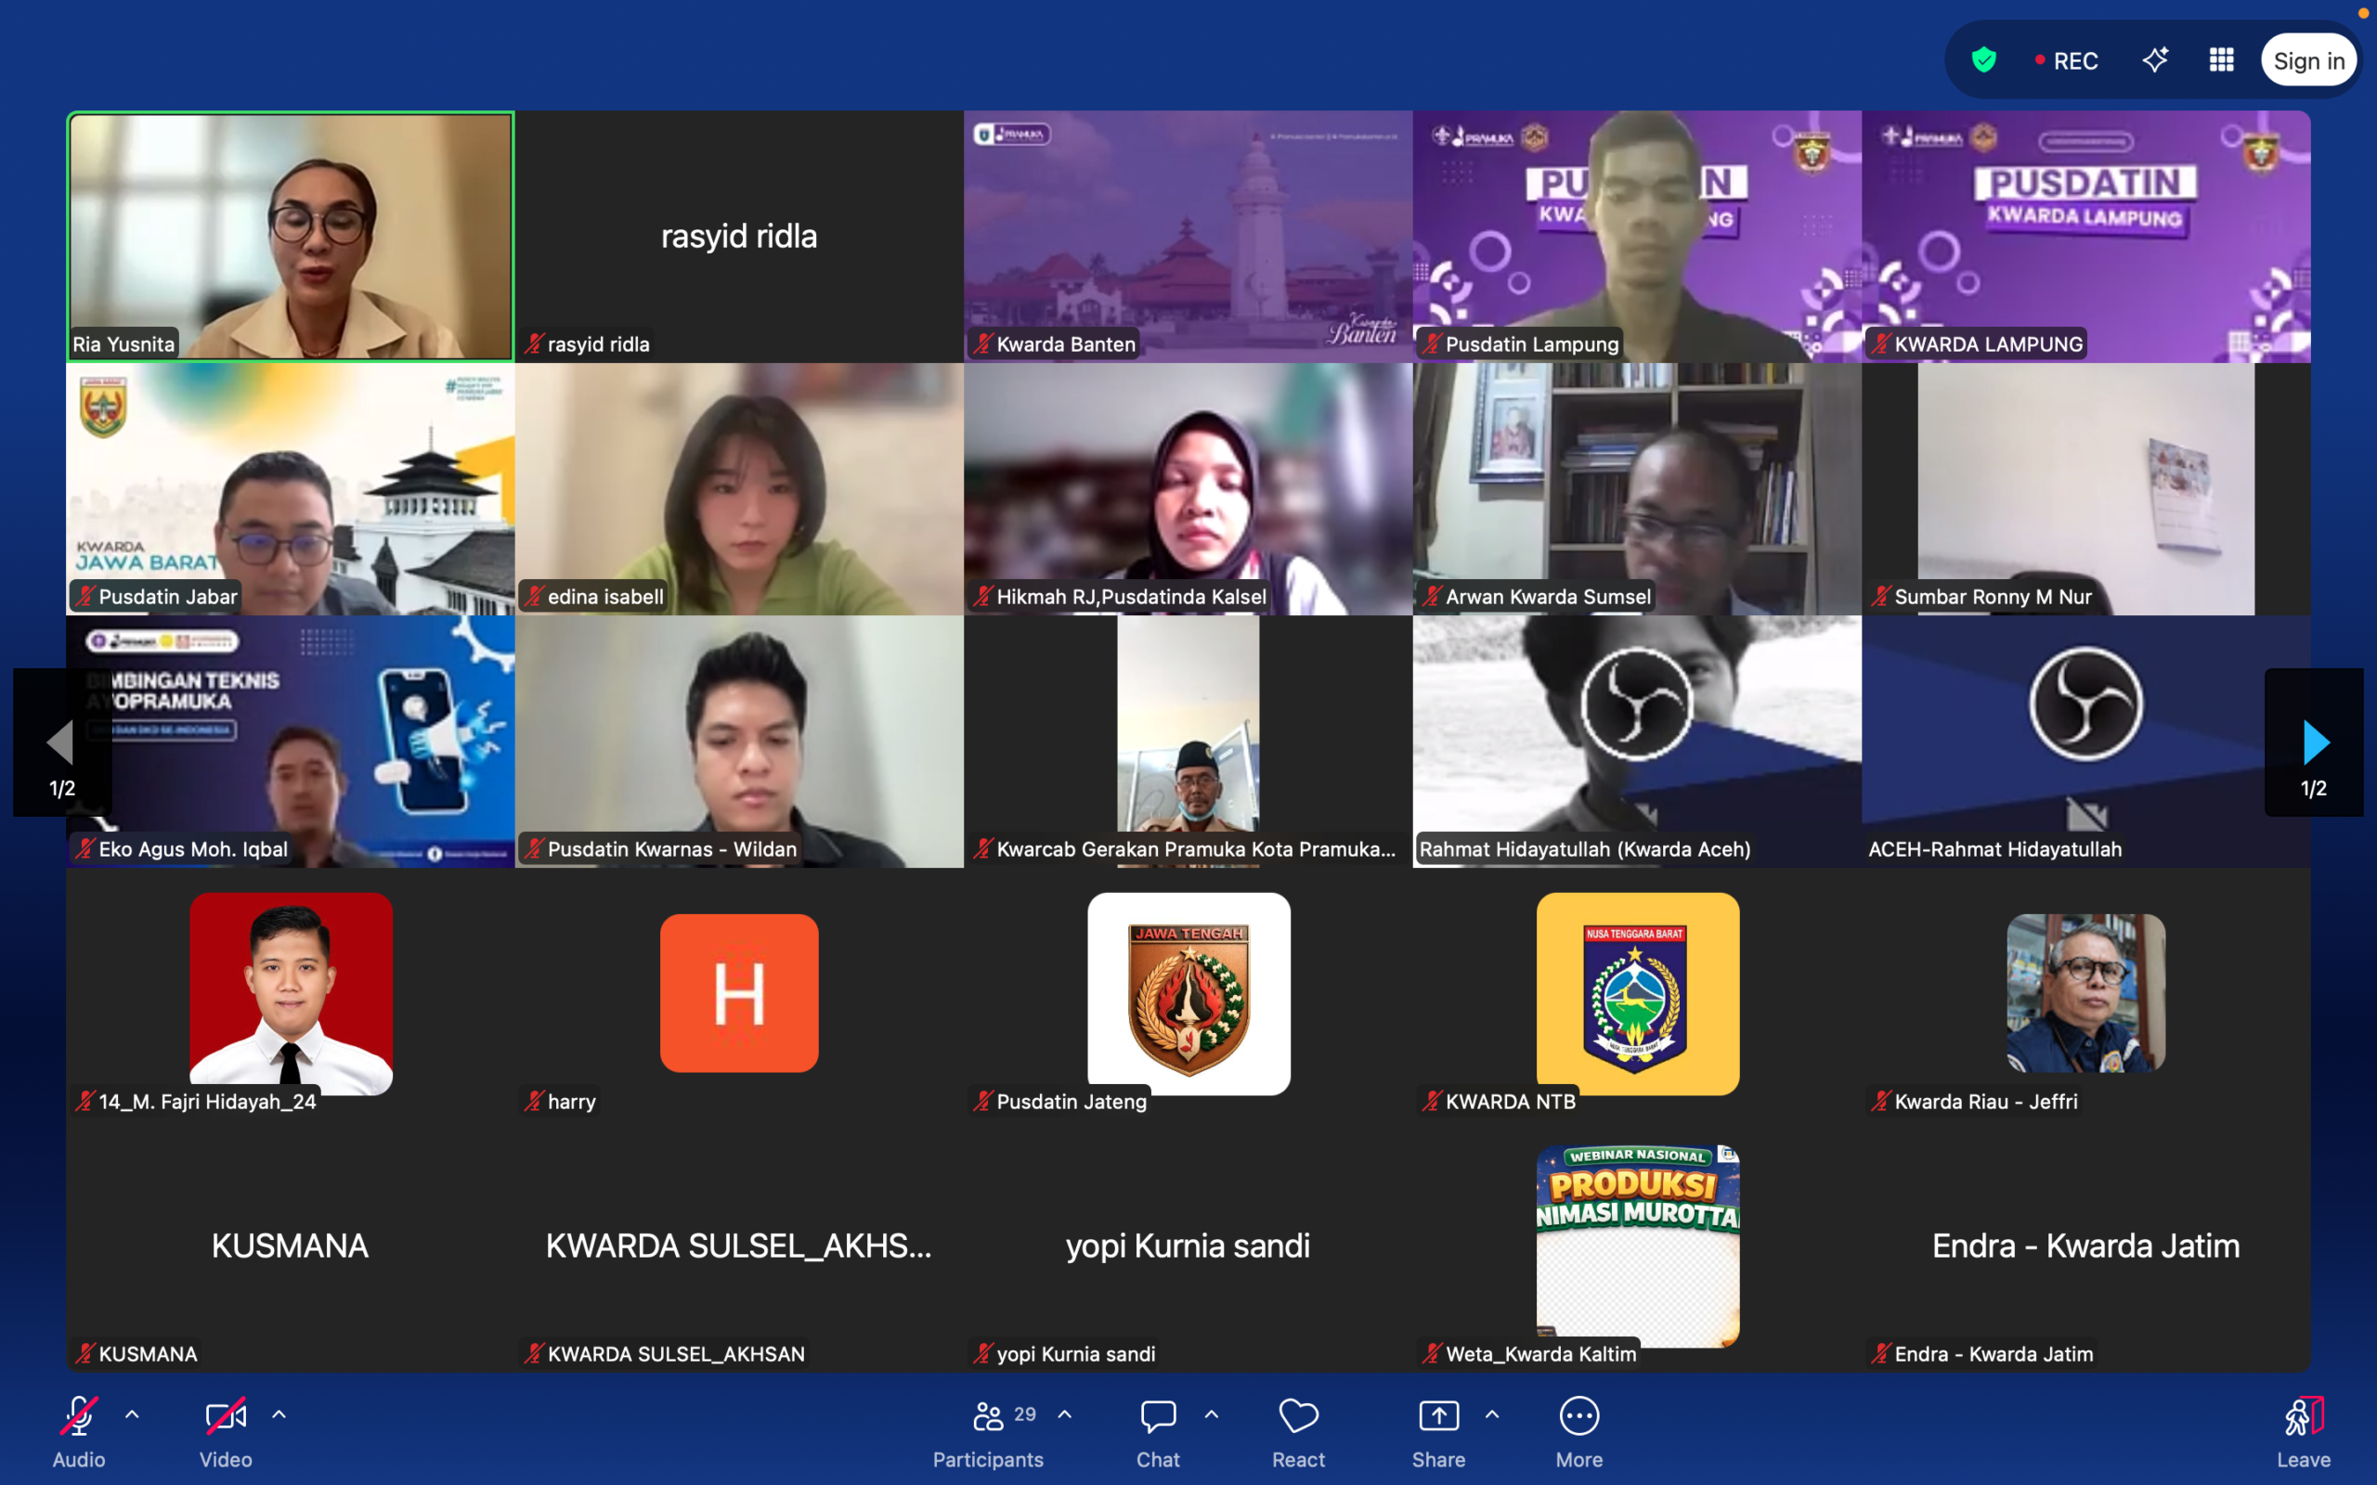
Task: Open the AI Companion sparkle icon
Action: point(2155,61)
